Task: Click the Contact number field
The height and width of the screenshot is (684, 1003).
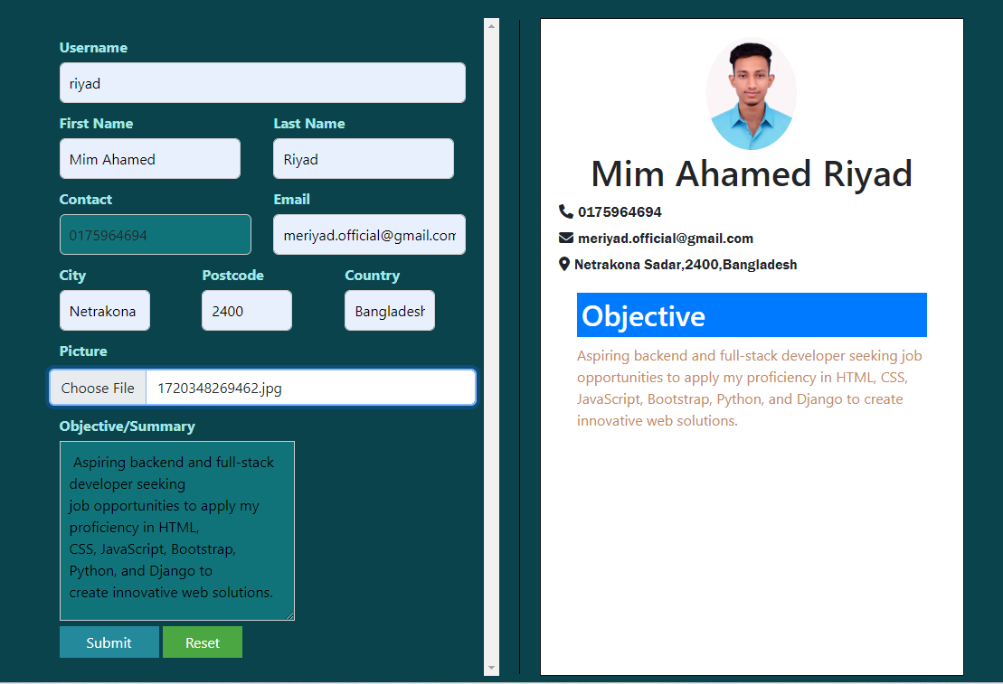Action: tap(156, 235)
